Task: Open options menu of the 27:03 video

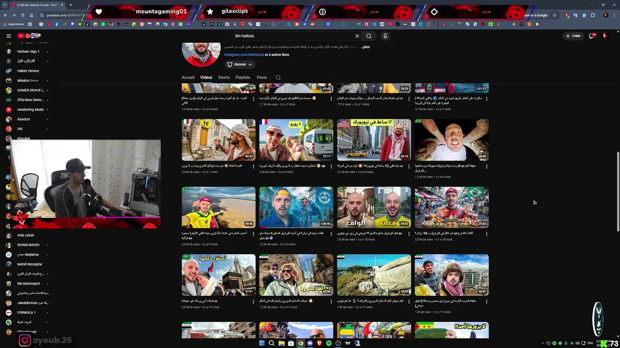Action: (x=486, y=234)
